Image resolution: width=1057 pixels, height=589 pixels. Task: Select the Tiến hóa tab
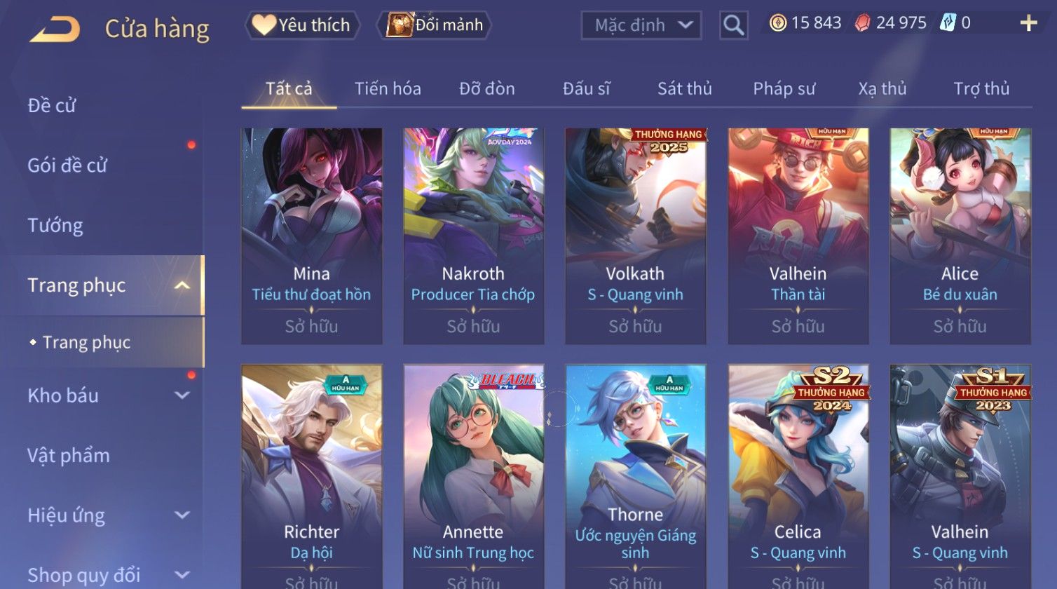[388, 89]
